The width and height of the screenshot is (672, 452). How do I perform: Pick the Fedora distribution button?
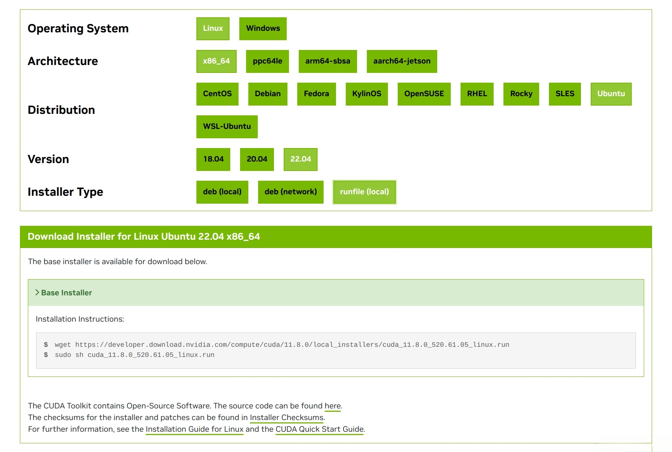(x=316, y=94)
